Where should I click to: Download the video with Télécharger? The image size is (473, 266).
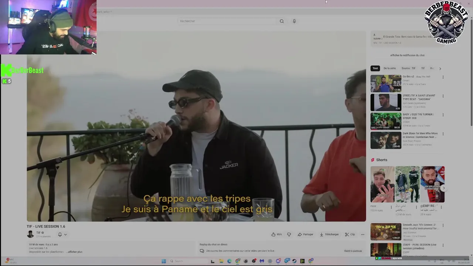coord(329,234)
